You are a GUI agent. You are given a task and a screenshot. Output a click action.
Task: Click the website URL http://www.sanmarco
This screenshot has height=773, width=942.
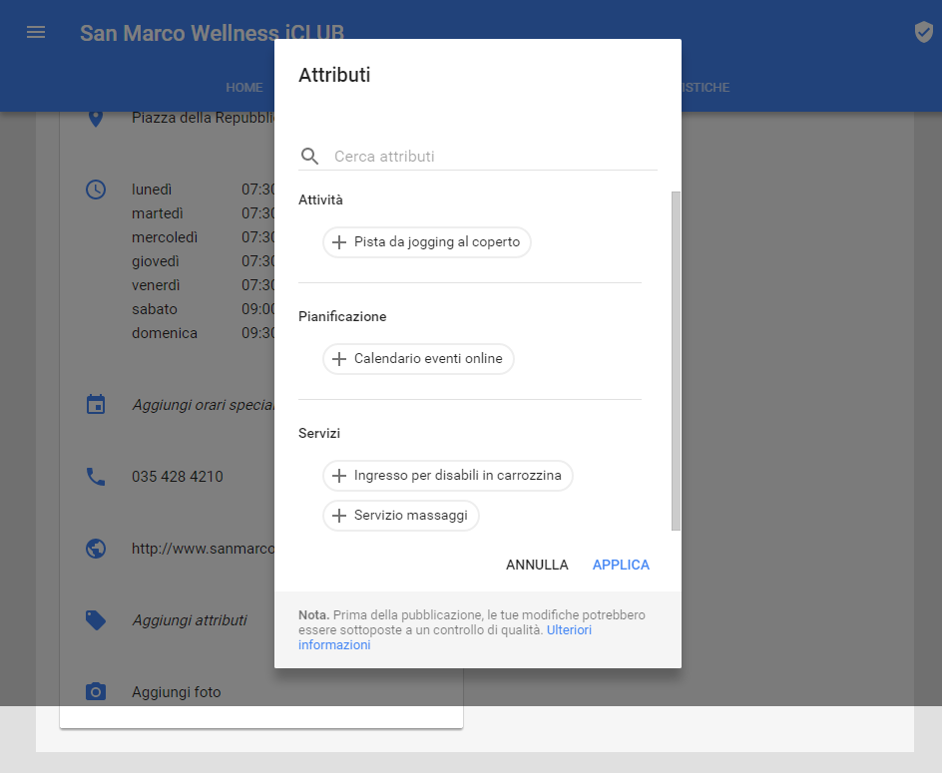tap(203, 549)
